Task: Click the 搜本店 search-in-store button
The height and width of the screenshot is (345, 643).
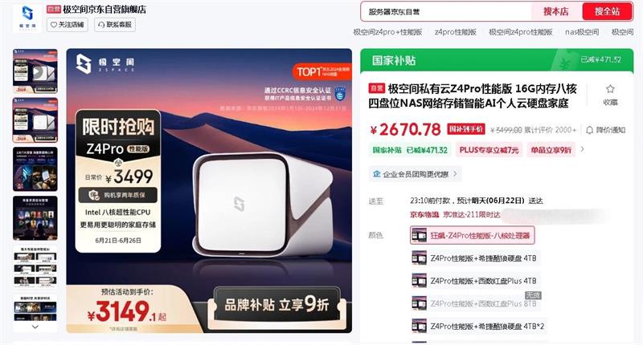Action: [x=556, y=11]
